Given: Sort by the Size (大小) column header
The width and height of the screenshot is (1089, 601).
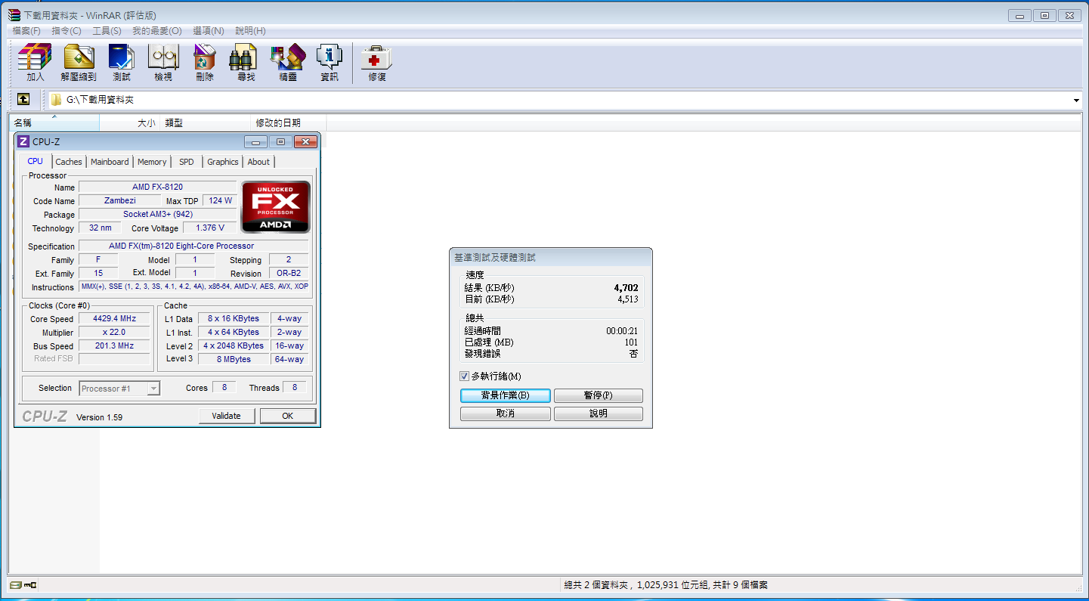Looking at the screenshot, I should click(x=129, y=122).
